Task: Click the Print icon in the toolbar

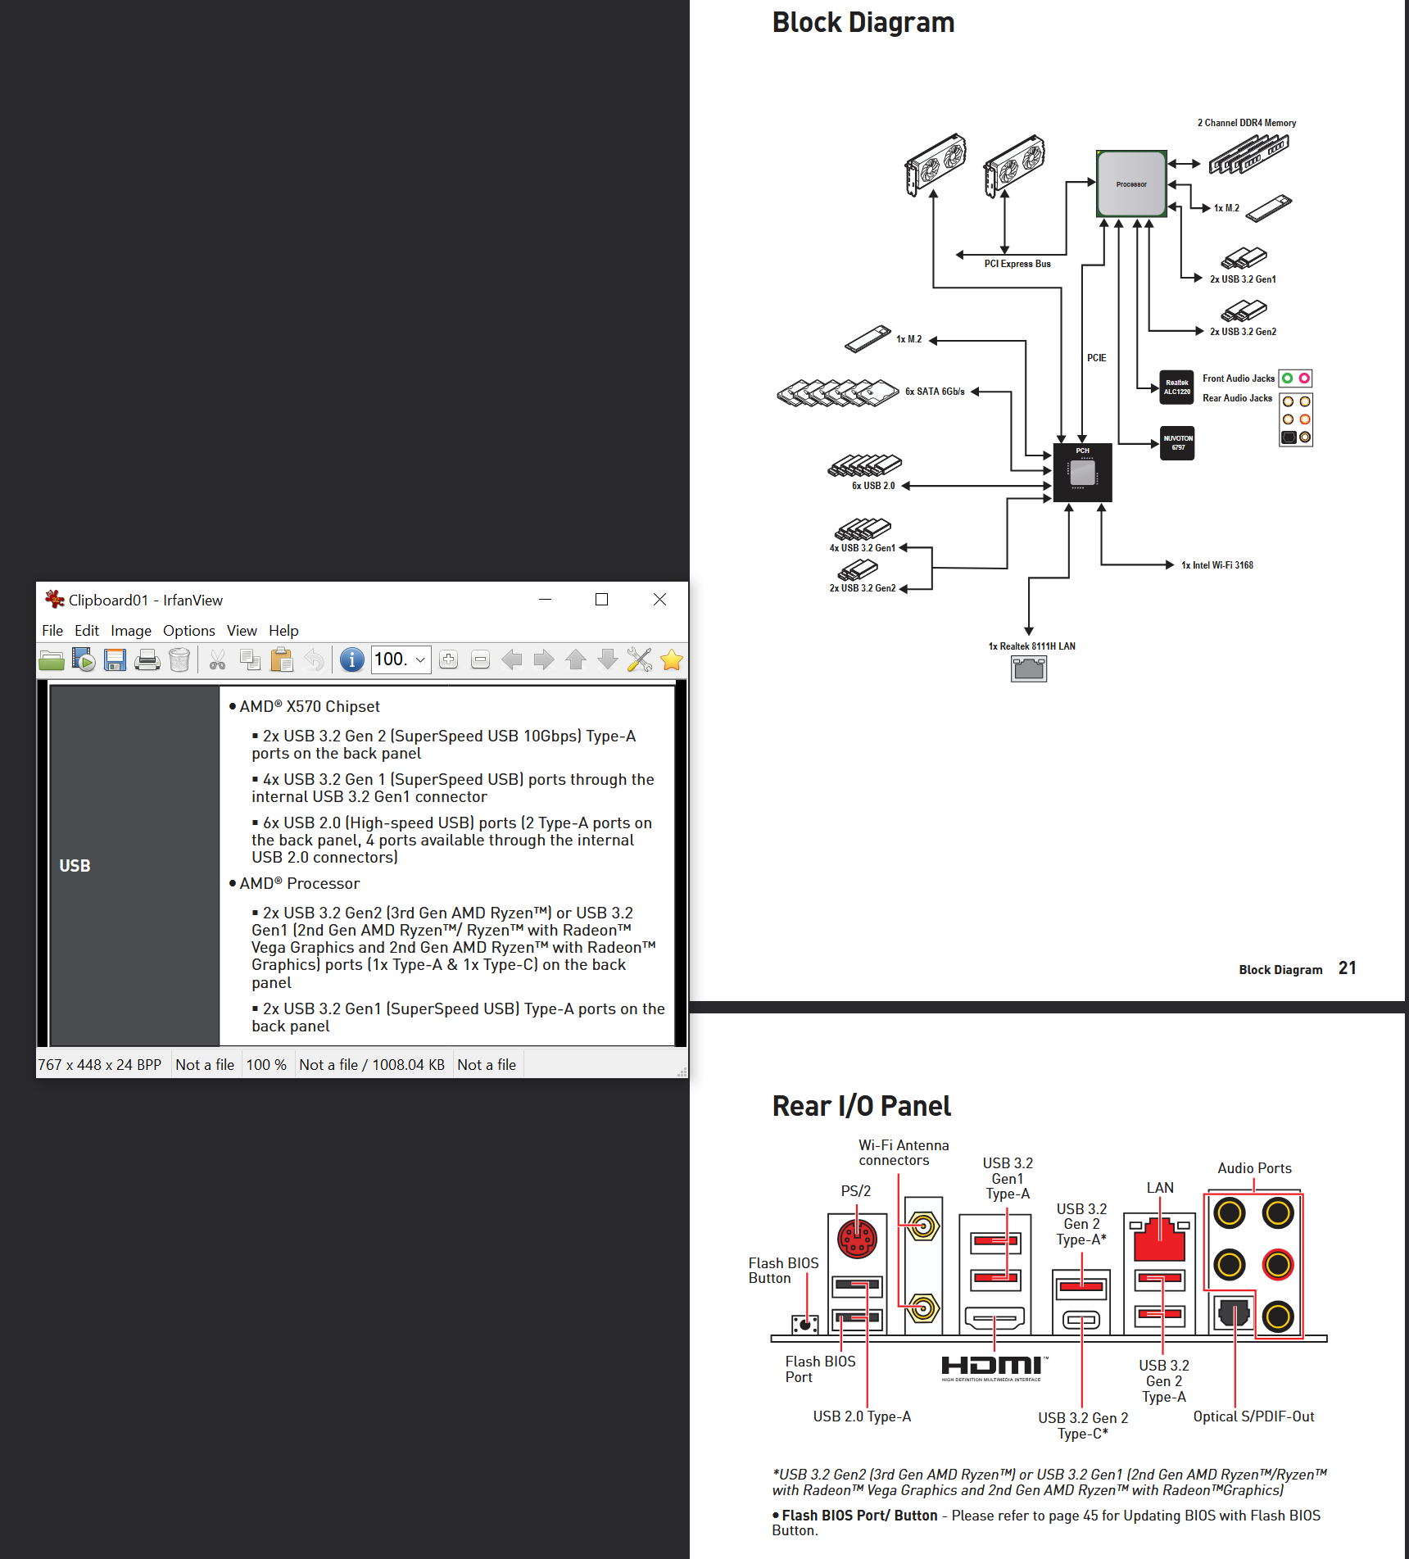Action: click(147, 659)
